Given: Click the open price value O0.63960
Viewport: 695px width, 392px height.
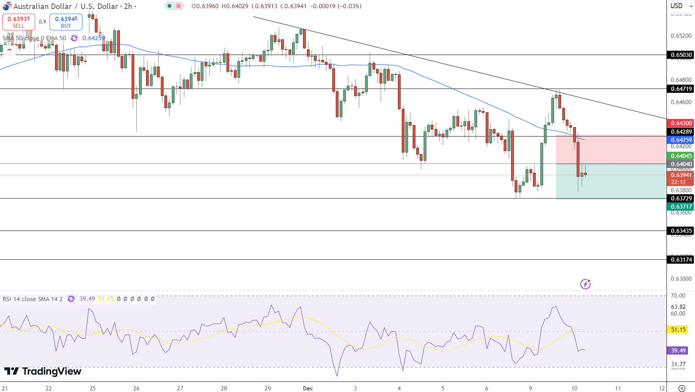Looking at the screenshot, I should click(x=205, y=6).
